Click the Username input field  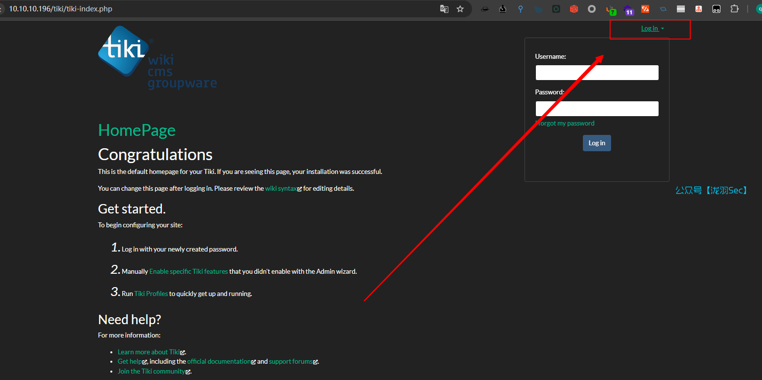tap(597, 73)
